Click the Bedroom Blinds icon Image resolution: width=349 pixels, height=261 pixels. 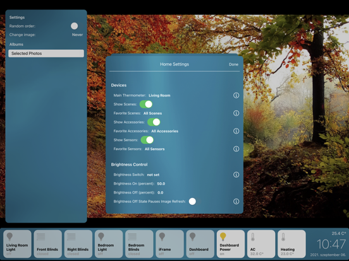point(132,237)
